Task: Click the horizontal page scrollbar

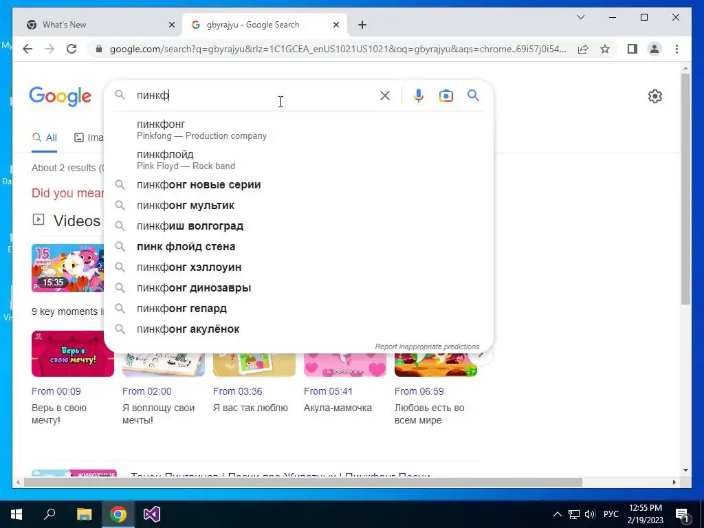Action: [303, 482]
